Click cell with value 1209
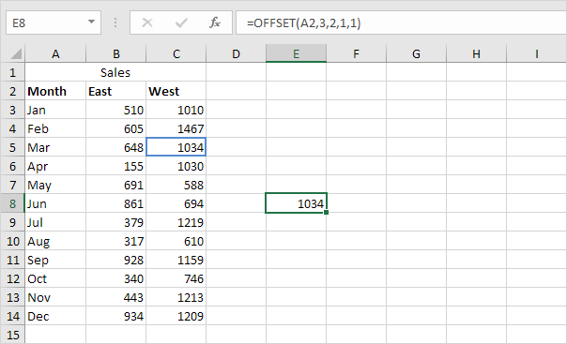567x344 pixels. (176, 317)
